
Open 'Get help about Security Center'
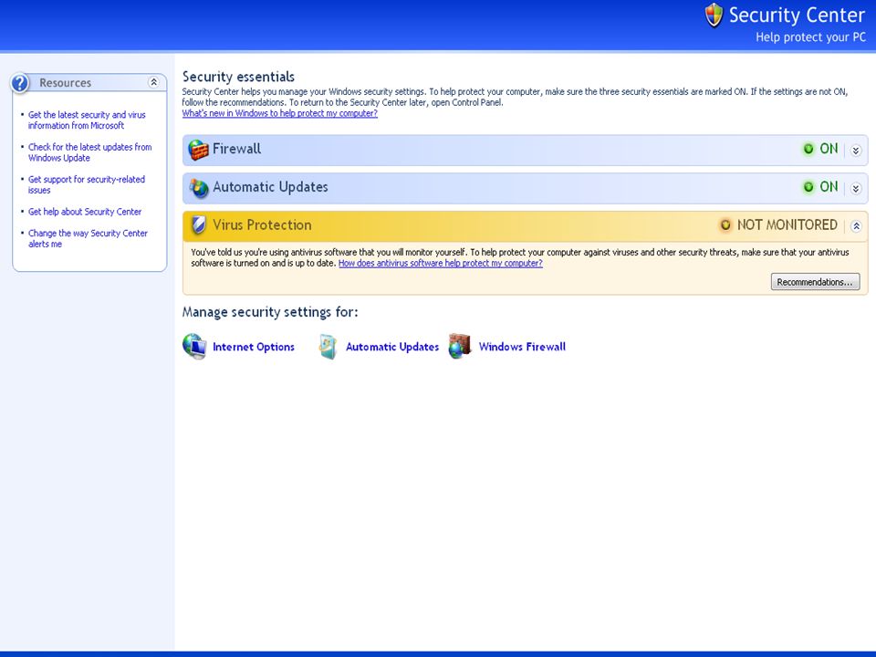[x=85, y=212]
